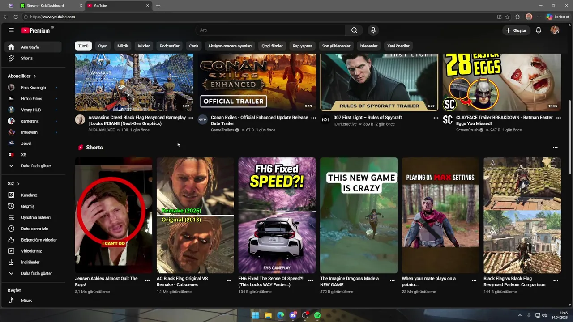The height and width of the screenshot is (322, 573).
Task: Open a new browser tab
Action: pyautogui.click(x=158, y=6)
